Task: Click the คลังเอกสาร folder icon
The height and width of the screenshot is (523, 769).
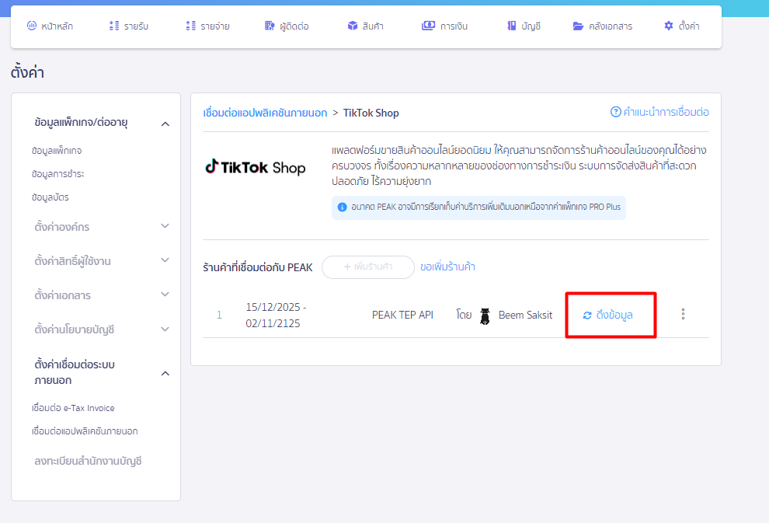Action: coord(578,26)
